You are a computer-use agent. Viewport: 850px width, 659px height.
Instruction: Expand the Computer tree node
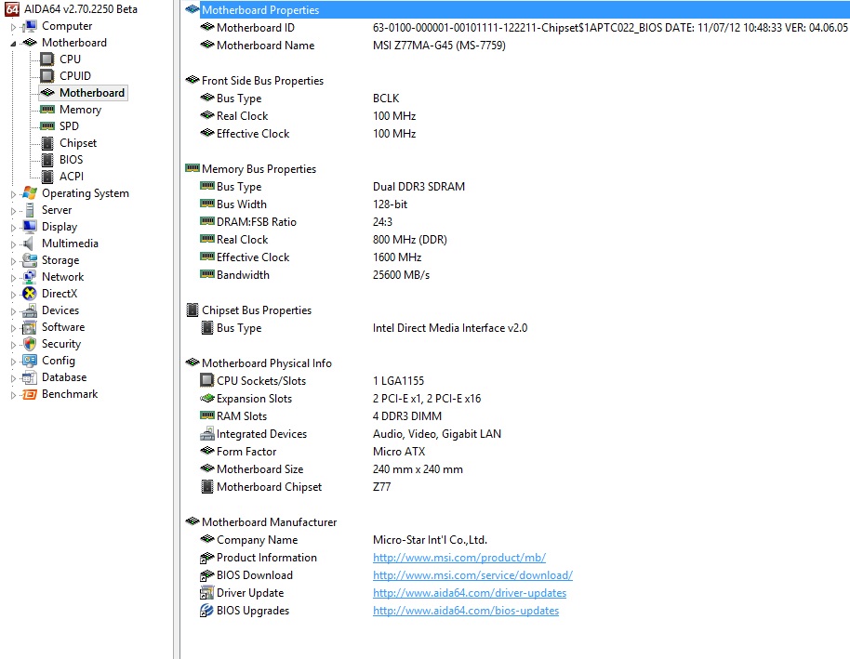(x=13, y=26)
